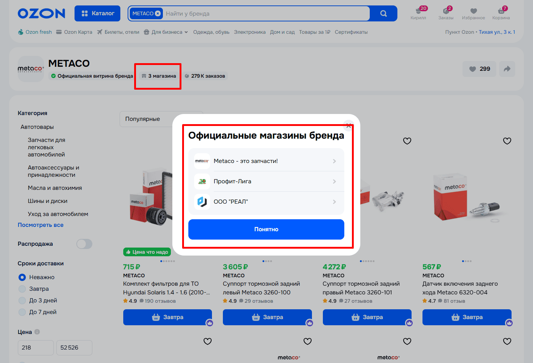Image resolution: width=533 pixels, height=363 pixels.
Task: Select Масла и автохимия category
Action: tap(55, 188)
